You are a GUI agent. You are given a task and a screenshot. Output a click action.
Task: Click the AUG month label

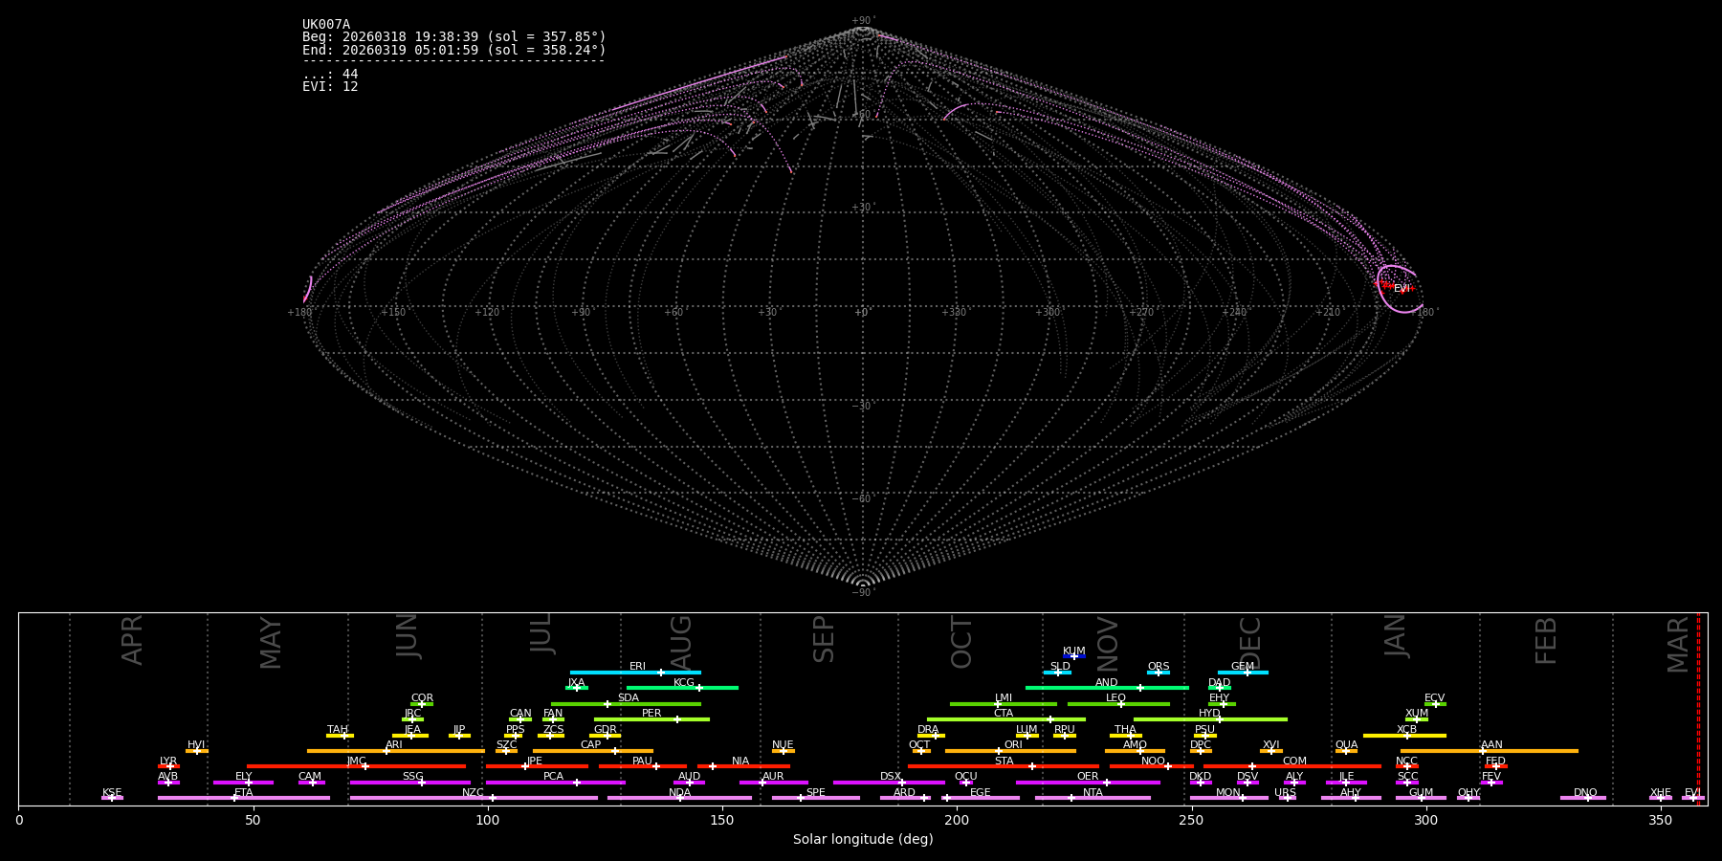[681, 643]
